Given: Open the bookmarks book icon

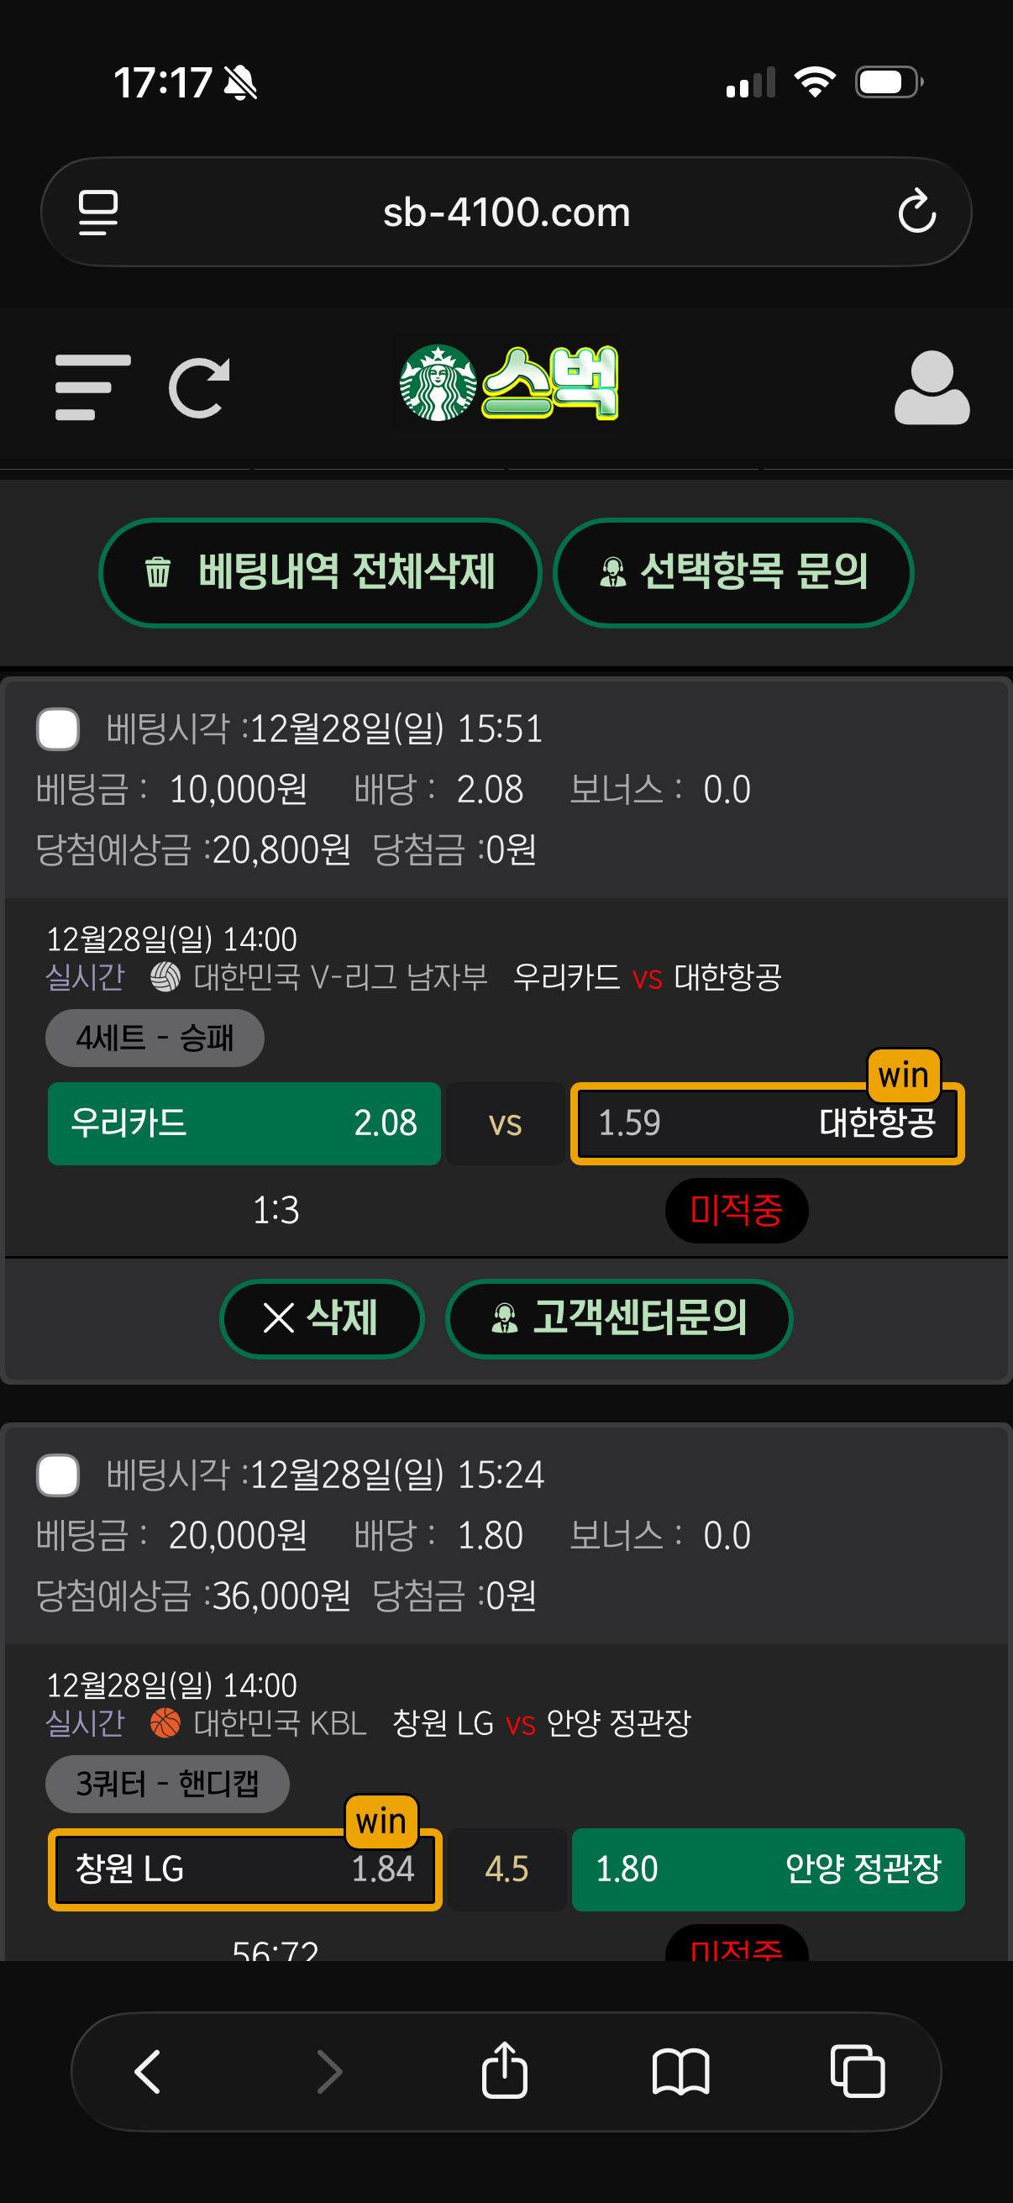Looking at the screenshot, I should coord(680,2070).
